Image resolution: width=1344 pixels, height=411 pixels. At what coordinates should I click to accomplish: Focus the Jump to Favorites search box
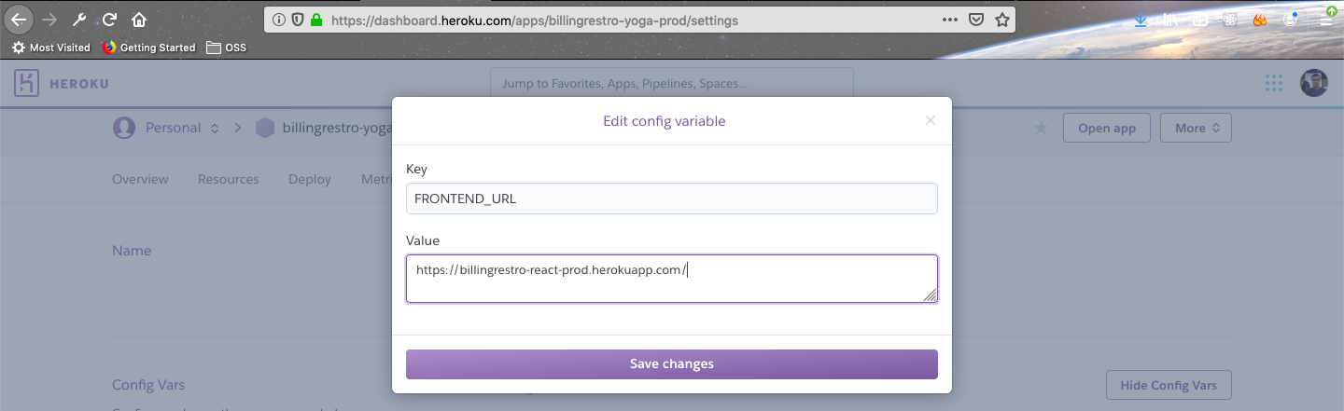672,83
